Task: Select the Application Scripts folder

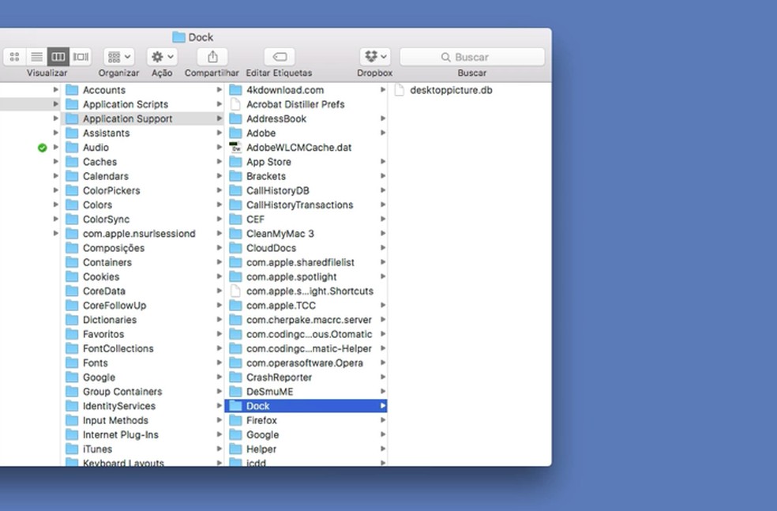Action: coord(144,104)
